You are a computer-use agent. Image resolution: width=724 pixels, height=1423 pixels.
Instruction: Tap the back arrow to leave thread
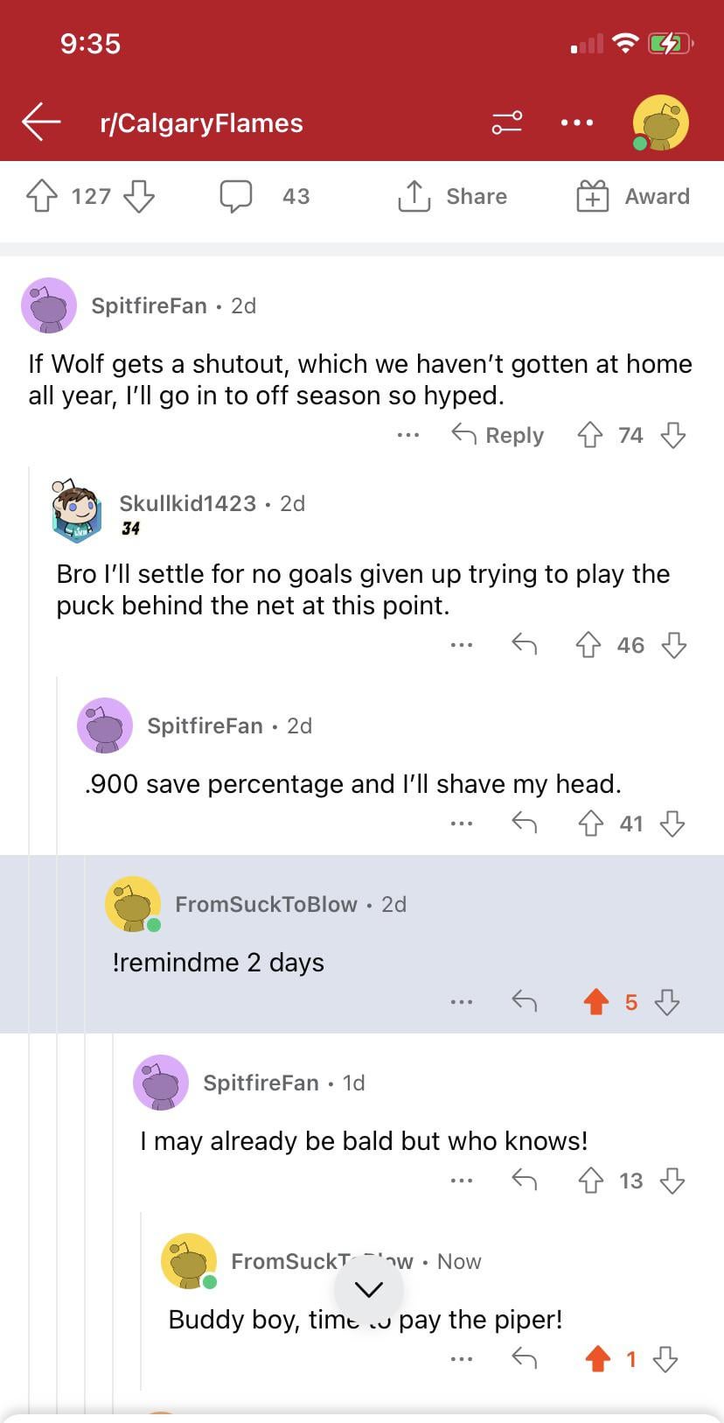click(41, 123)
